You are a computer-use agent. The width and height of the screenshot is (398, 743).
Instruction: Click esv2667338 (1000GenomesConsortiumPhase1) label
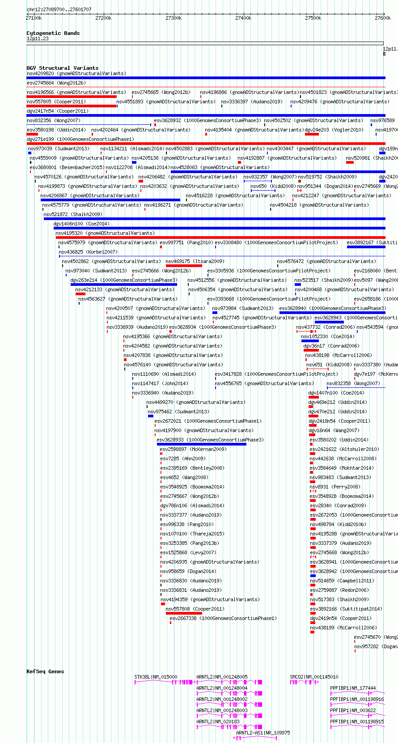223,618
